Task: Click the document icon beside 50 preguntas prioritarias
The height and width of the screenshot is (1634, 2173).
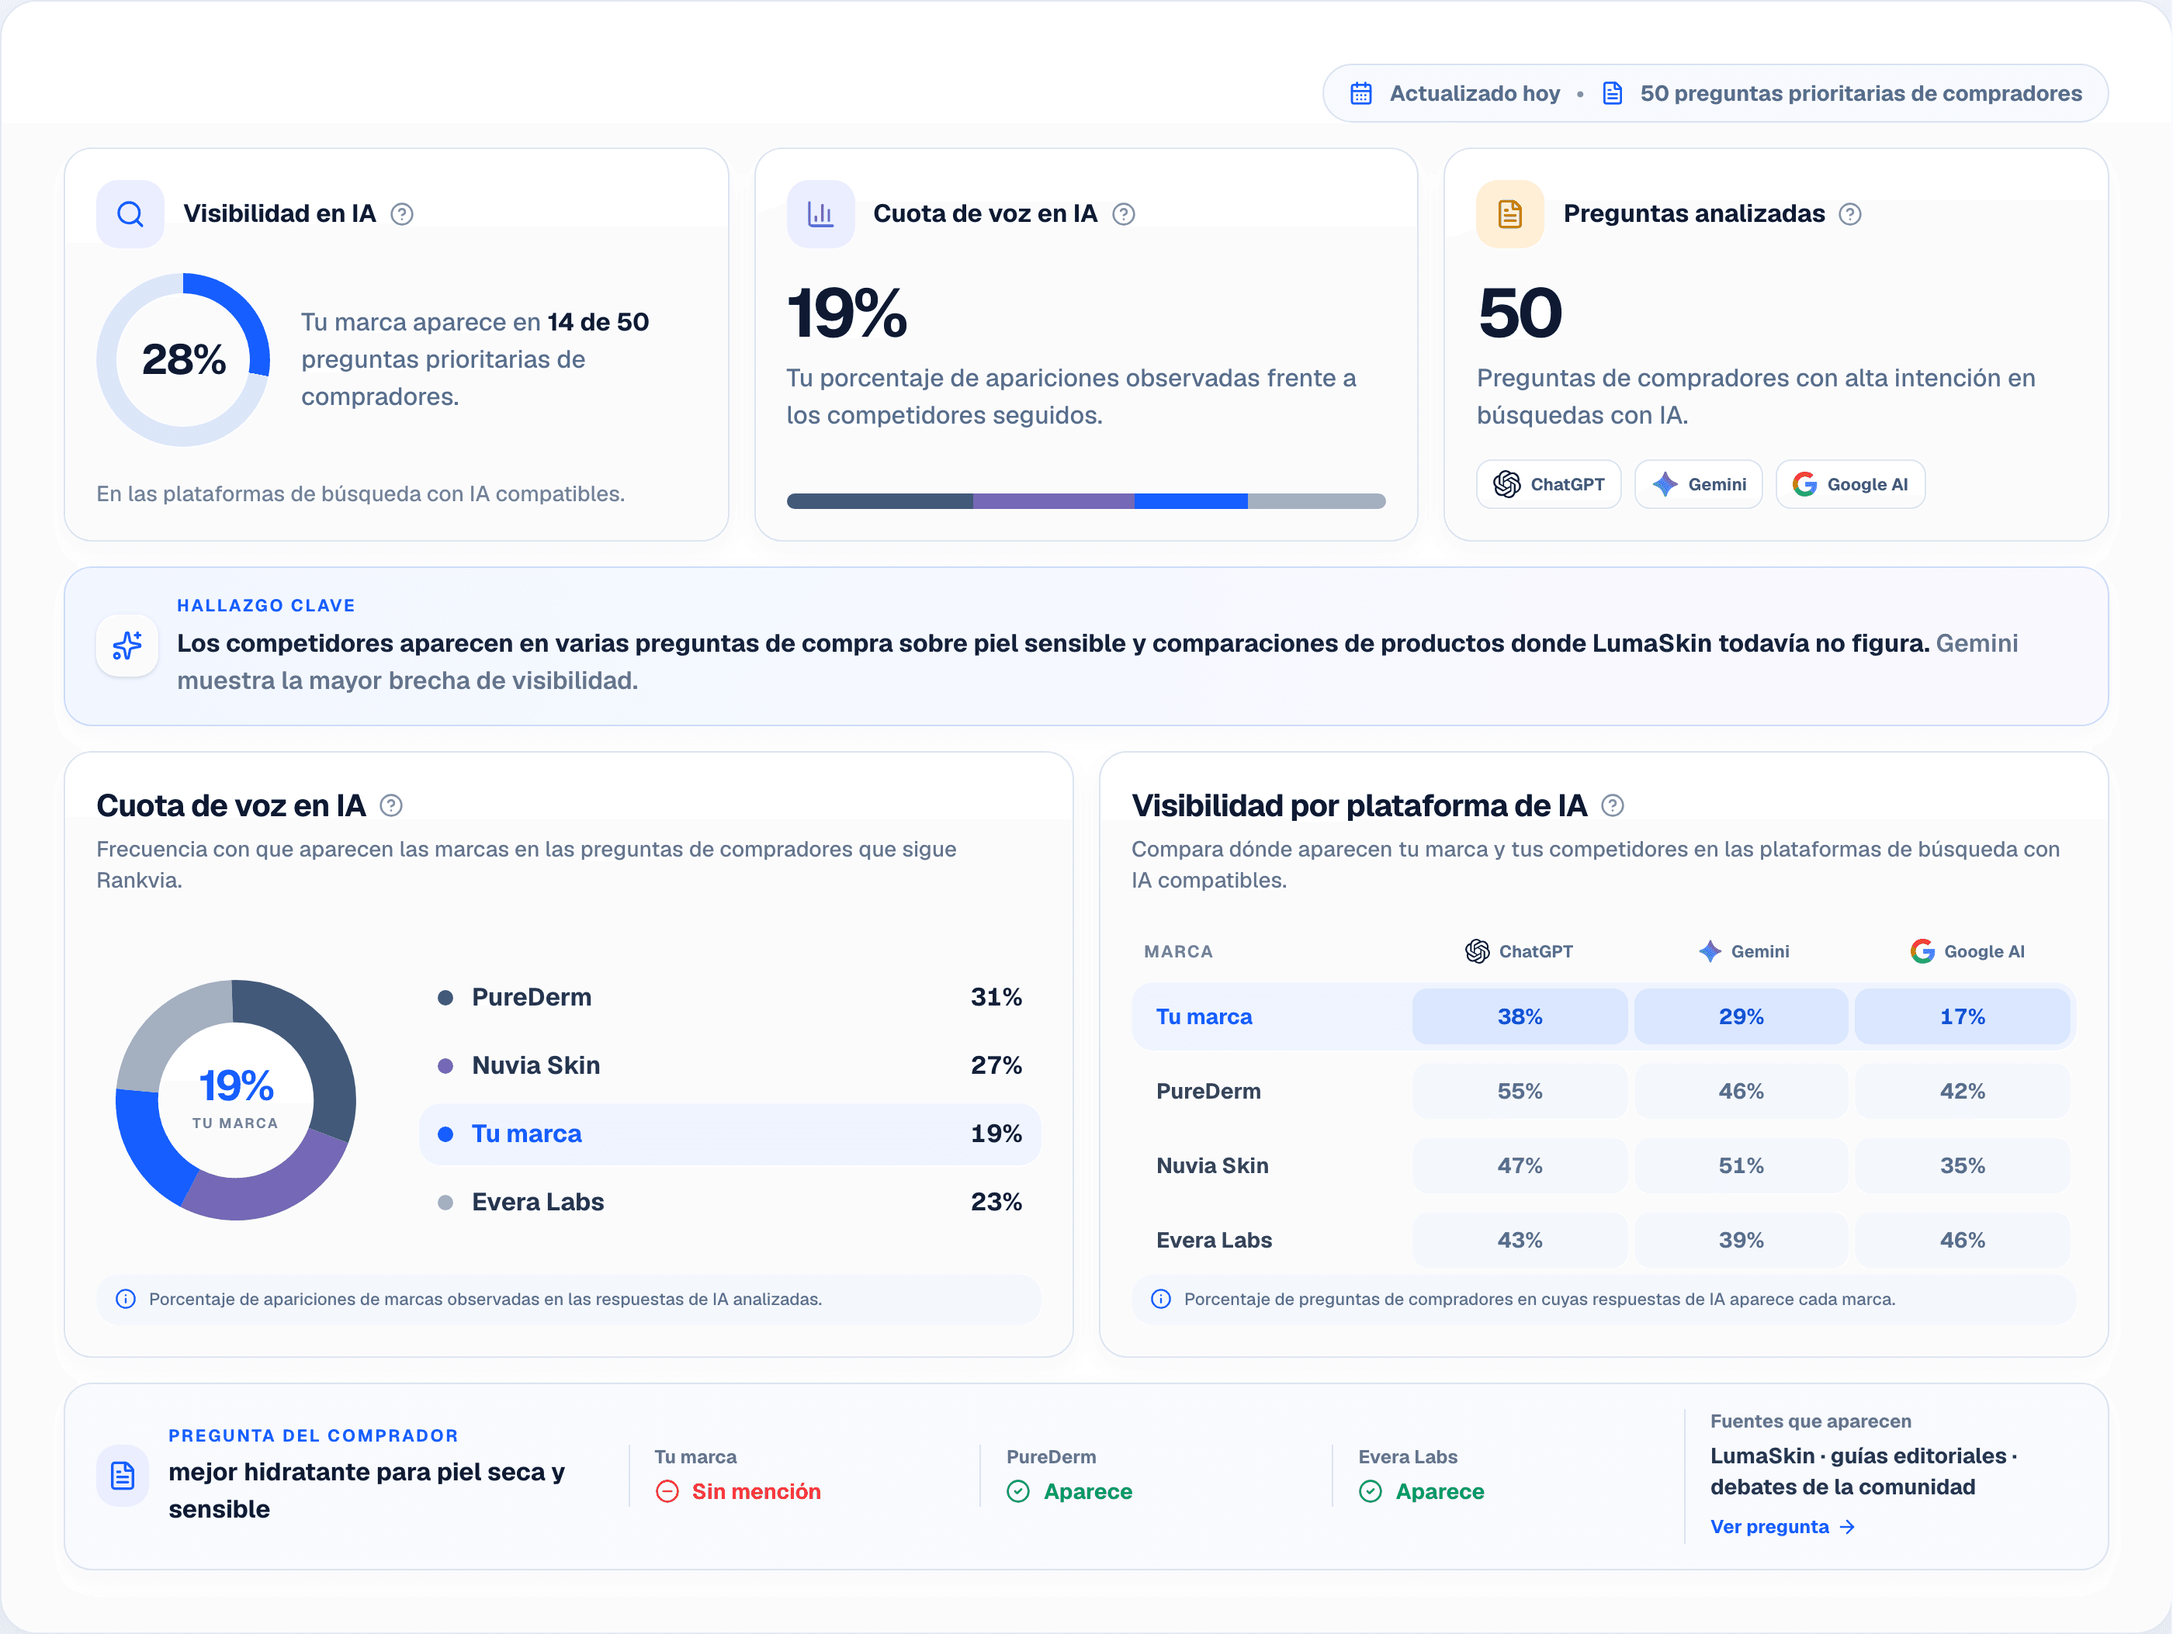Action: tap(1612, 93)
